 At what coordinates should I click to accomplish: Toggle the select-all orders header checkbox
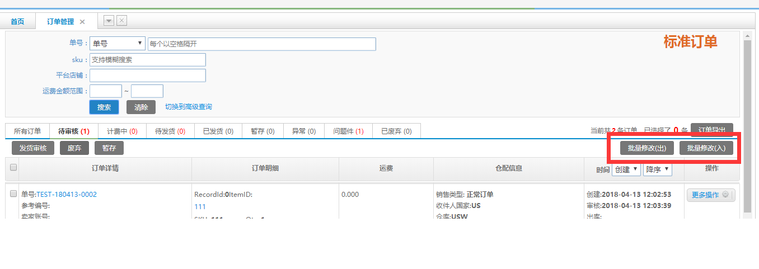click(13, 167)
